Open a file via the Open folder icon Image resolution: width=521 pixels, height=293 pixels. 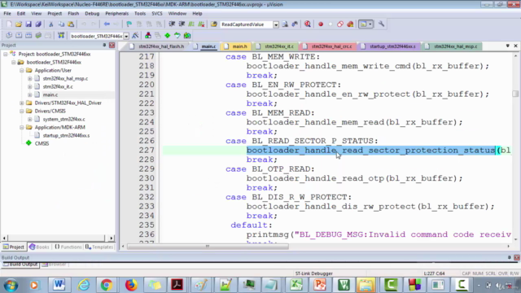pos(19,24)
